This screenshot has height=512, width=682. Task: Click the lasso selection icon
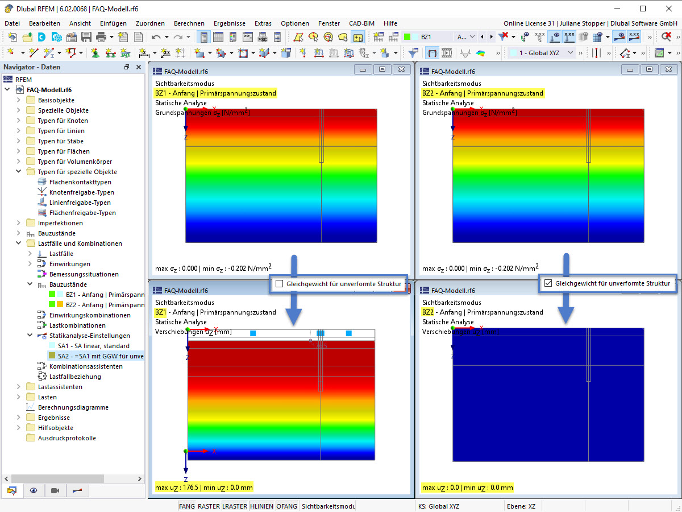coord(343,37)
